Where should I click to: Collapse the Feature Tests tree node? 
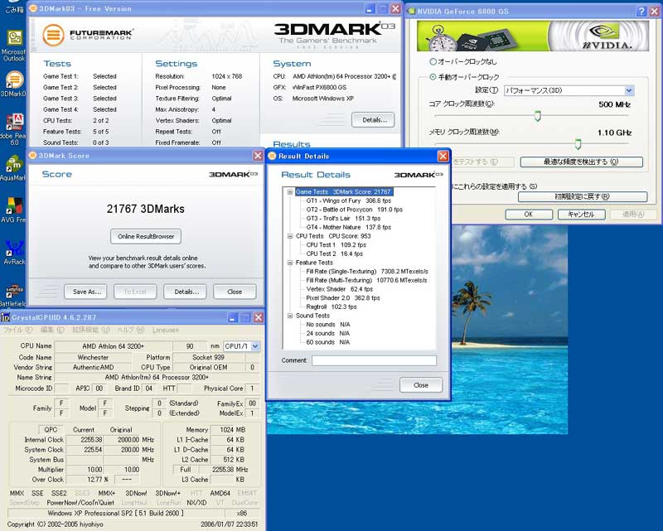(x=290, y=263)
